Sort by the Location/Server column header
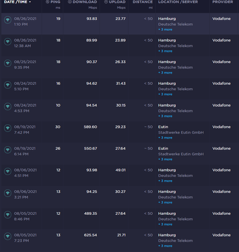The width and height of the screenshot is (239, 252). (x=178, y=2)
